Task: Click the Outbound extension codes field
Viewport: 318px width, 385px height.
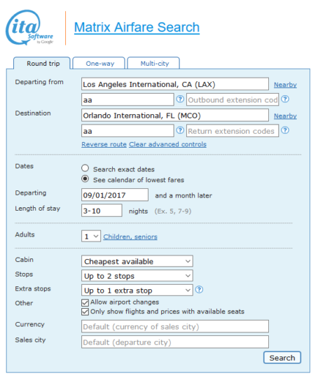Action: coord(233,99)
